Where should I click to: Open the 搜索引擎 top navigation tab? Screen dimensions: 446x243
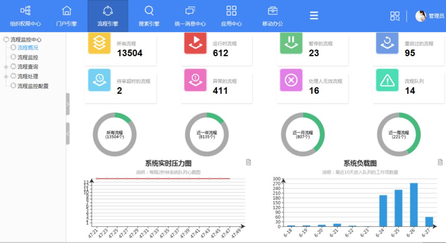[149, 16]
